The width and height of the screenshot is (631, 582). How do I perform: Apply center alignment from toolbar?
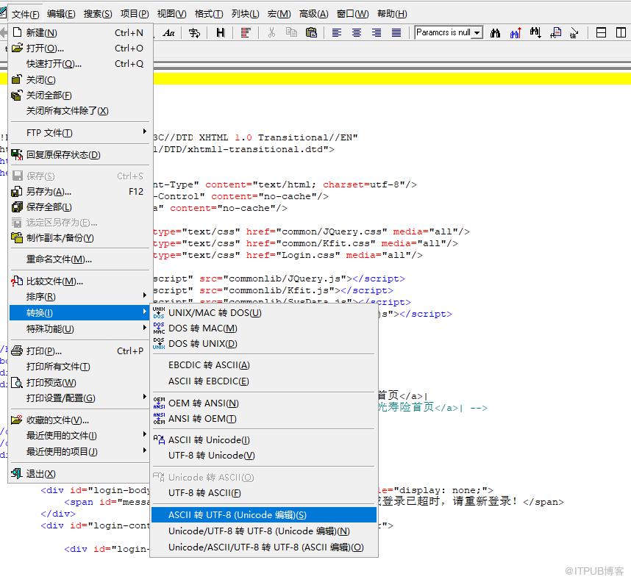click(357, 32)
